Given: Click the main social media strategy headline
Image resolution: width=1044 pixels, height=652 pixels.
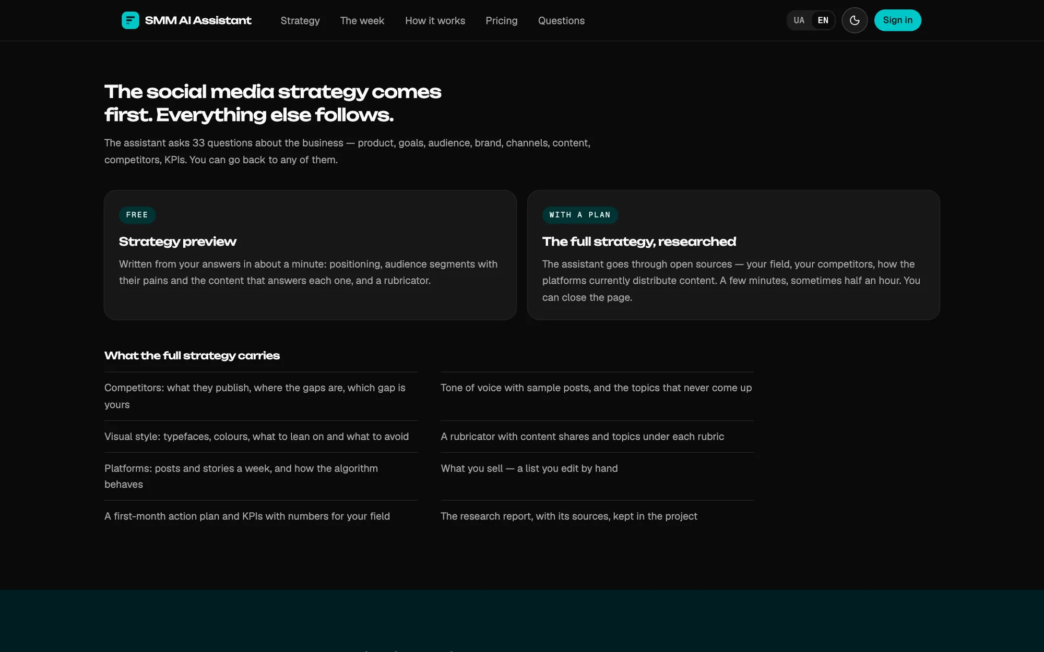Looking at the screenshot, I should [x=272, y=103].
